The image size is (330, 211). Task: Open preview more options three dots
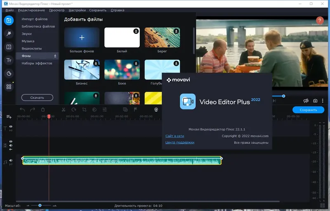pyautogui.click(x=323, y=101)
